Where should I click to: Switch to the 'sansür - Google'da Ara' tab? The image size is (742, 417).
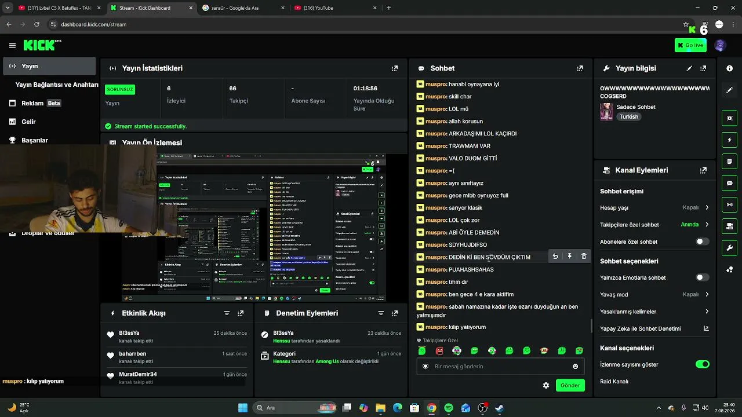click(x=244, y=8)
